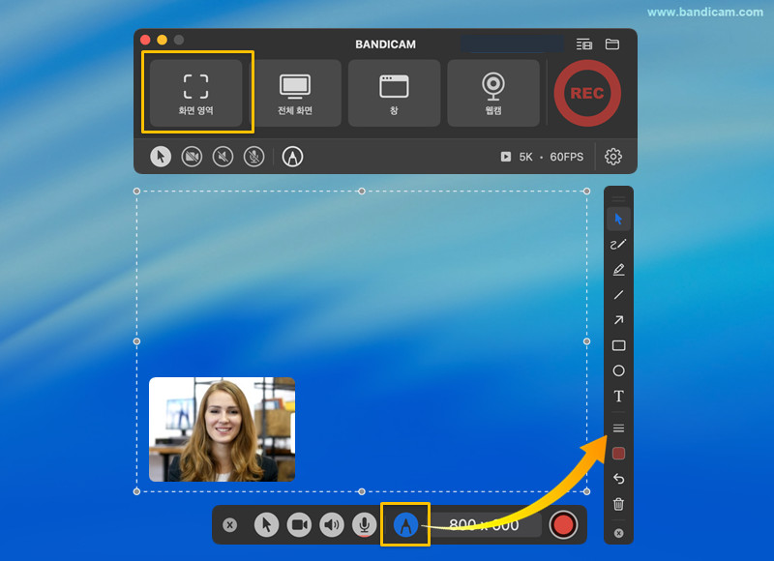Choose the straight line drawing tool
The image size is (774, 561).
click(x=618, y=295)
